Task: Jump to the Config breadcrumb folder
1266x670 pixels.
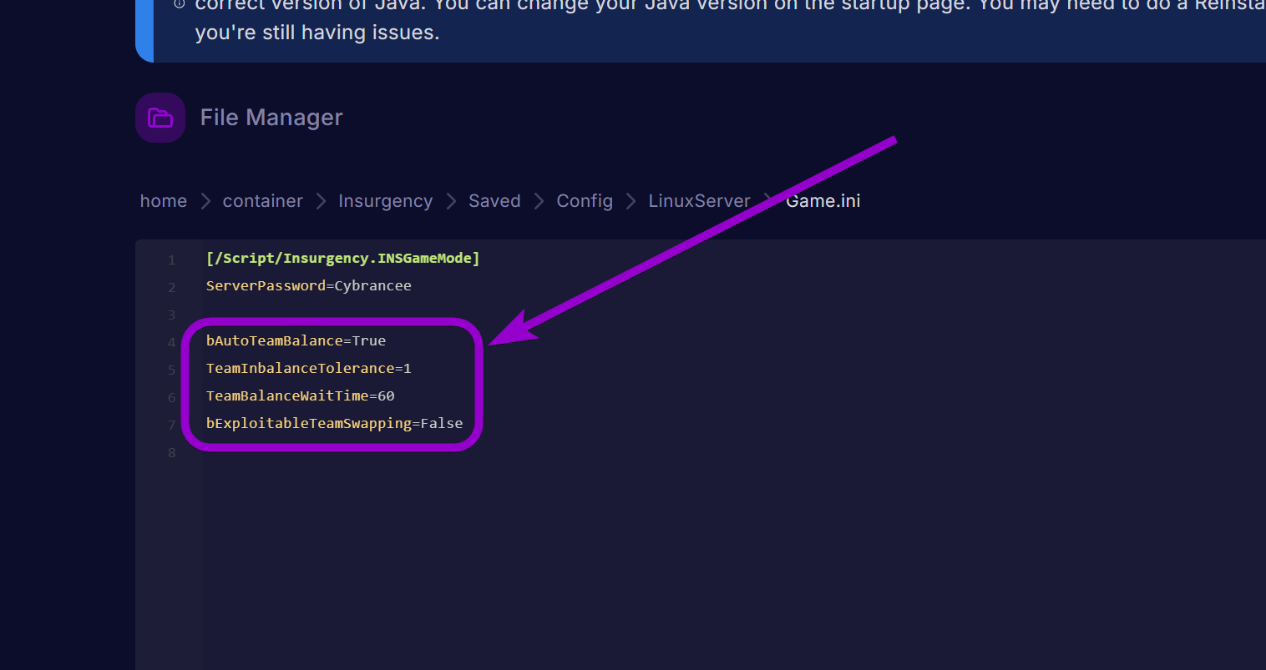Action: pos(585,201)
